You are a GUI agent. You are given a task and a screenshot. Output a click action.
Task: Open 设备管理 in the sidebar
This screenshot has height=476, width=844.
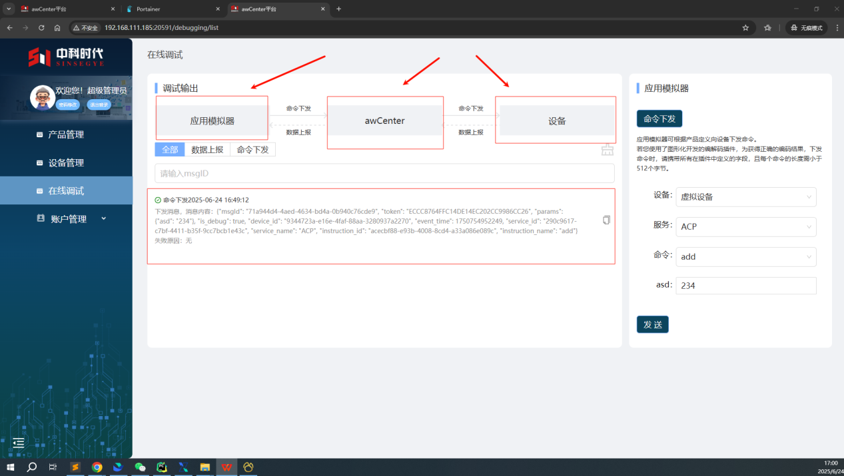pos(66,162)
